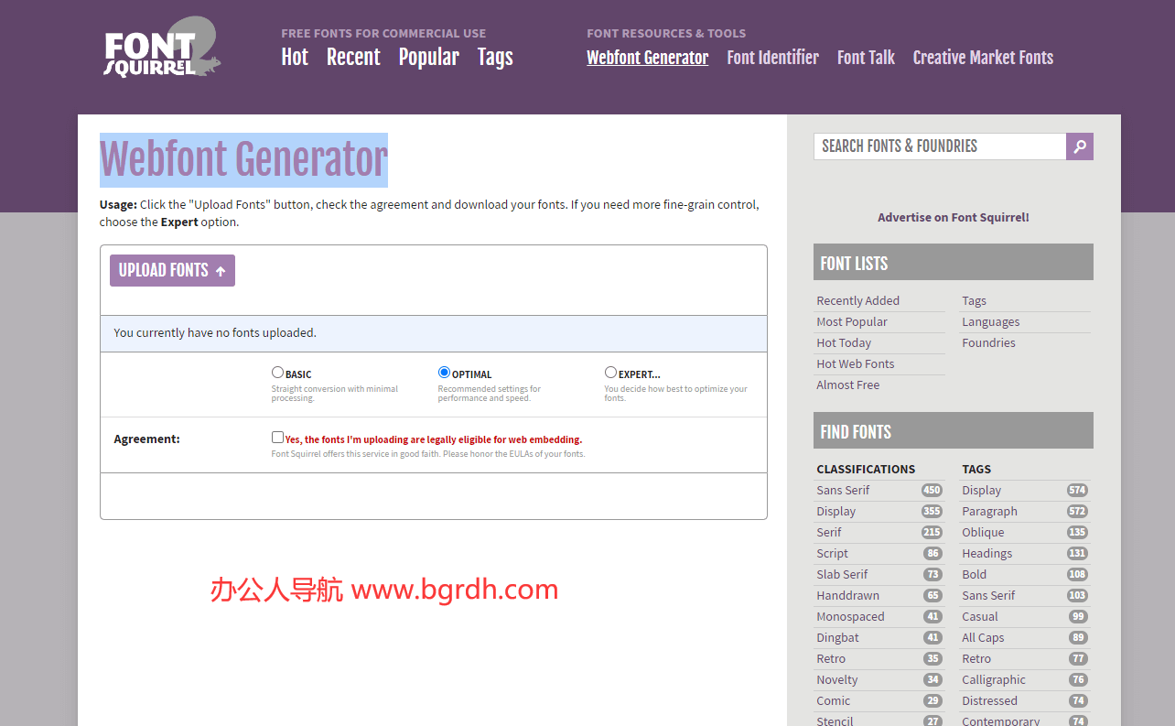
Task: Open the Hot fonts menu
Action: (295, 57)
